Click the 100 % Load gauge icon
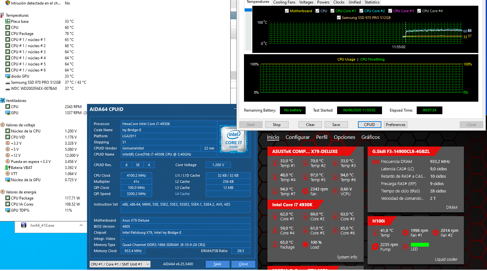Viewport: 487px width, 271px height. (x=305, y=244)
